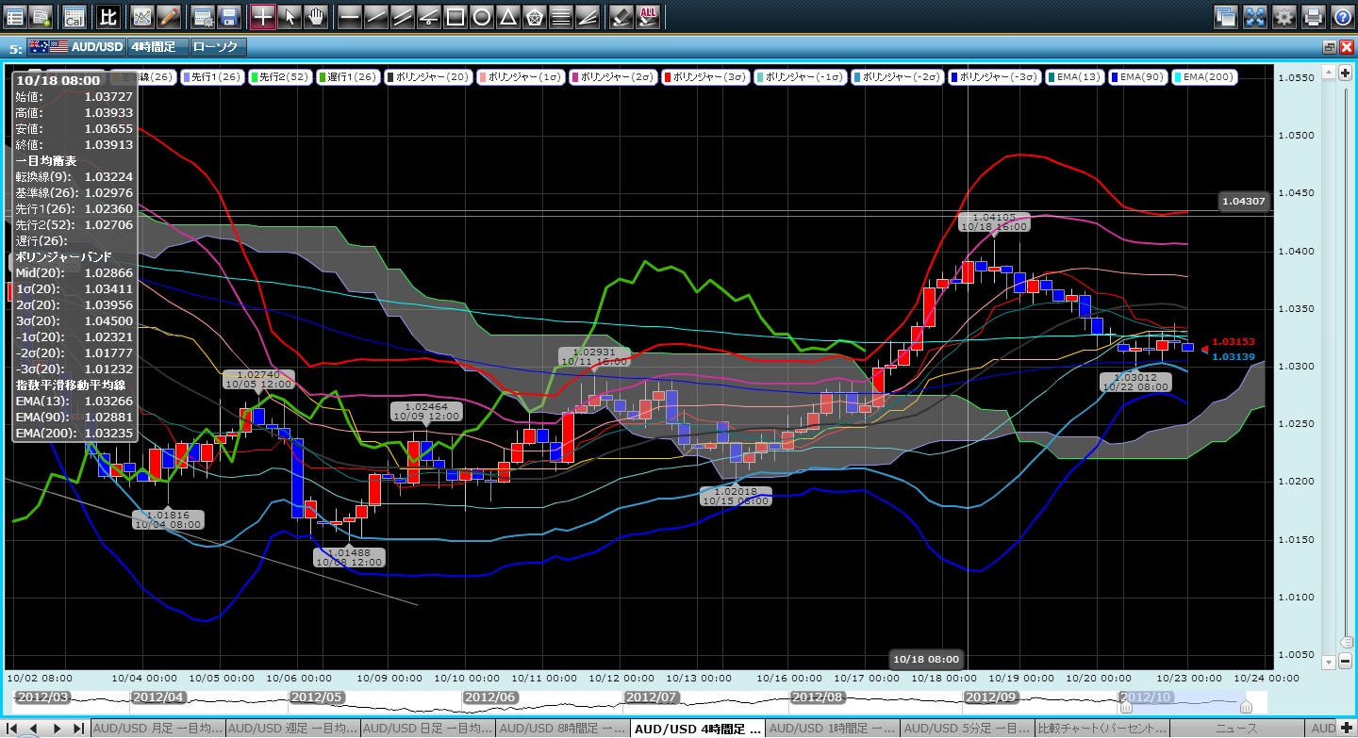Print the chart with printer icon

coord(1313,16)
